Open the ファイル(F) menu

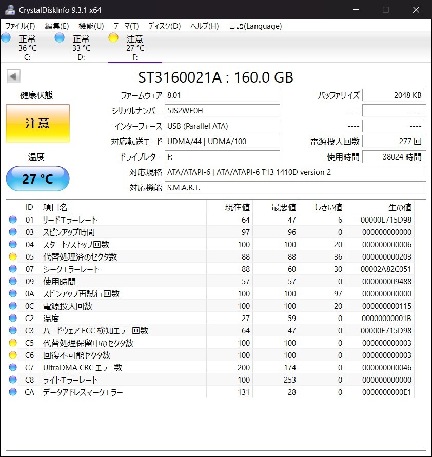(20, 26)
